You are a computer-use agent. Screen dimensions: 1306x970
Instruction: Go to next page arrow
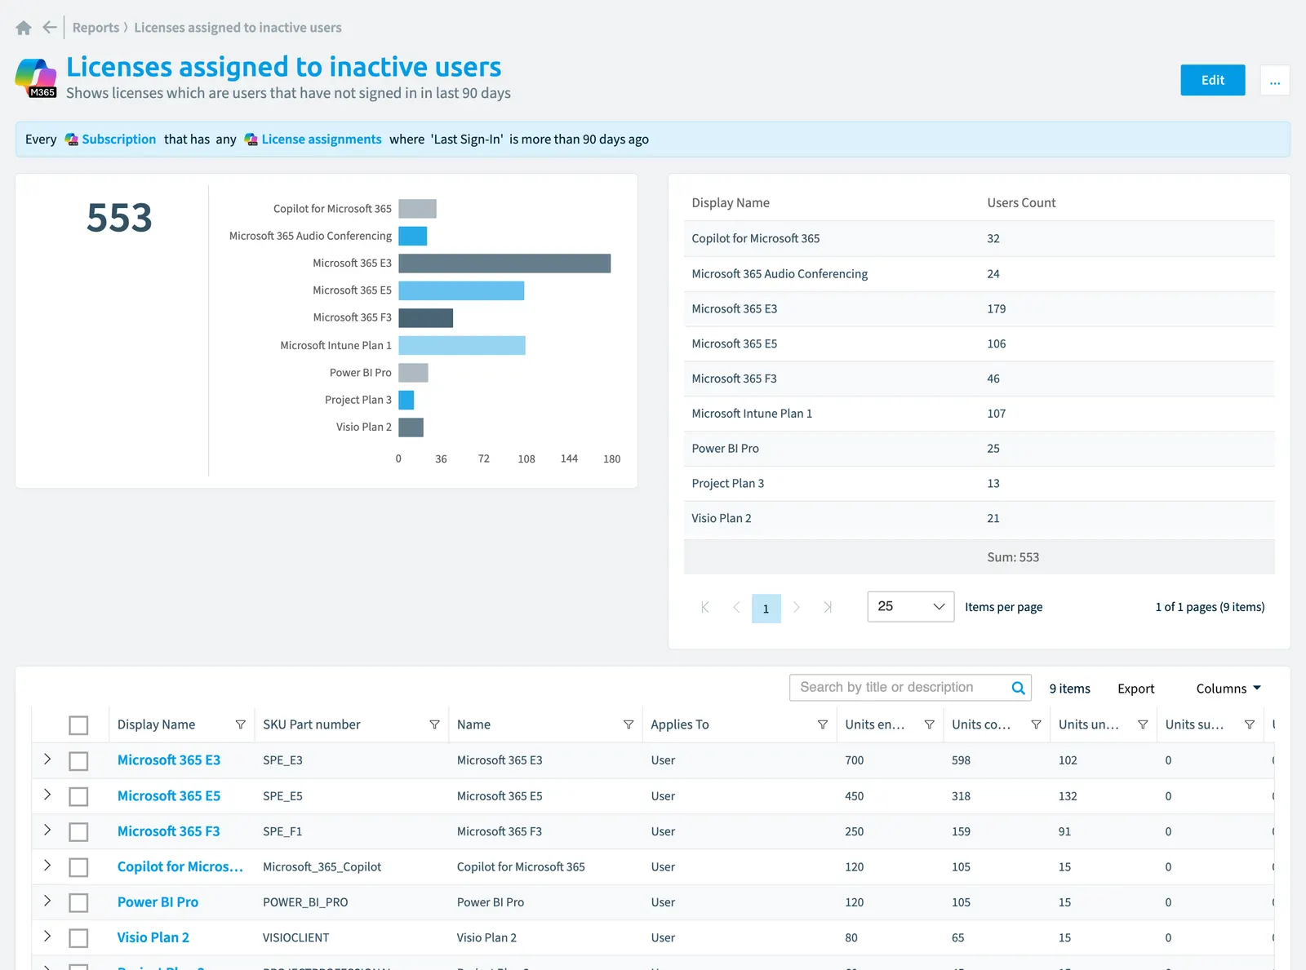point(797,607)
